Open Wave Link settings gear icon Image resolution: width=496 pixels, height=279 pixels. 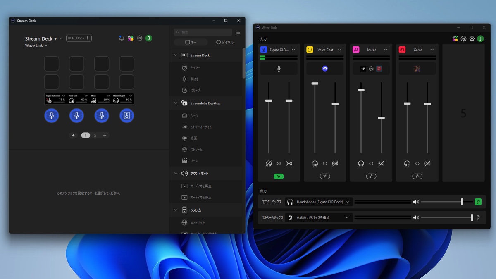click(472, 39)
